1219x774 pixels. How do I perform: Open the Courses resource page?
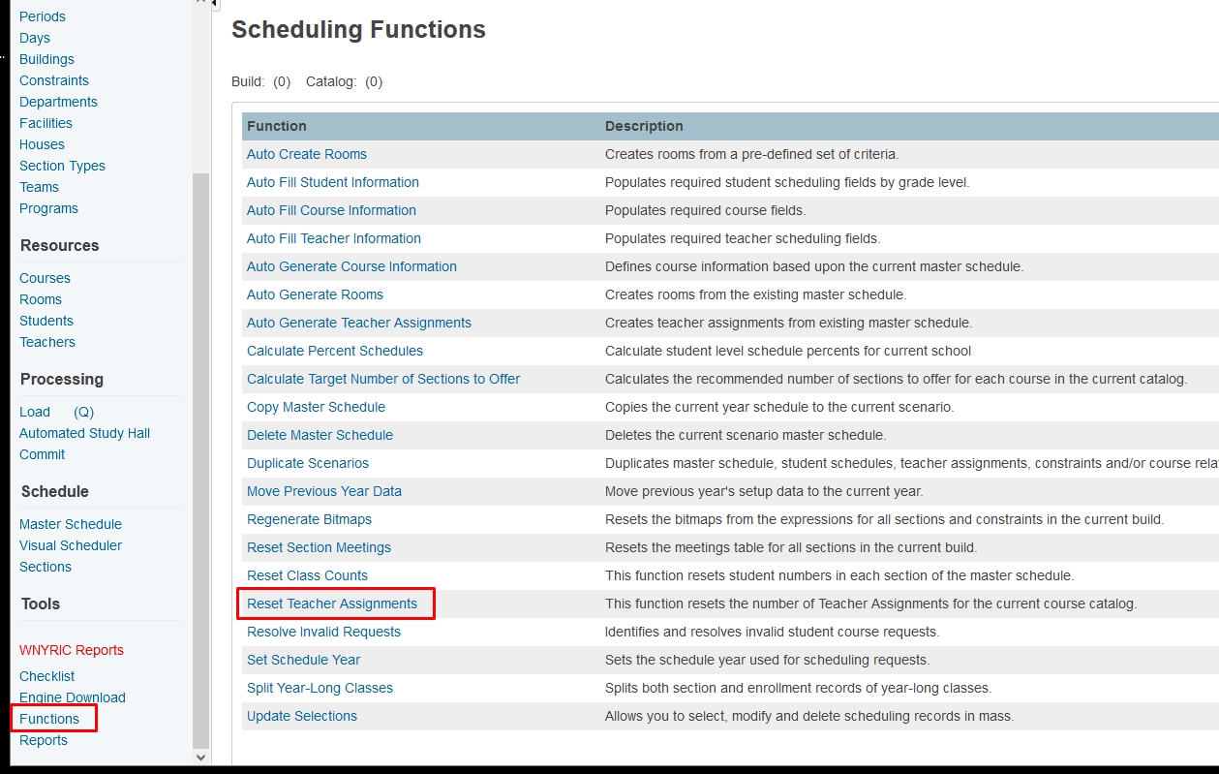(x=45, y=278)
